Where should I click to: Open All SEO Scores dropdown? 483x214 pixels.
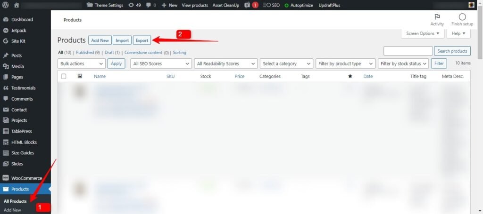[x=161, y=63]
